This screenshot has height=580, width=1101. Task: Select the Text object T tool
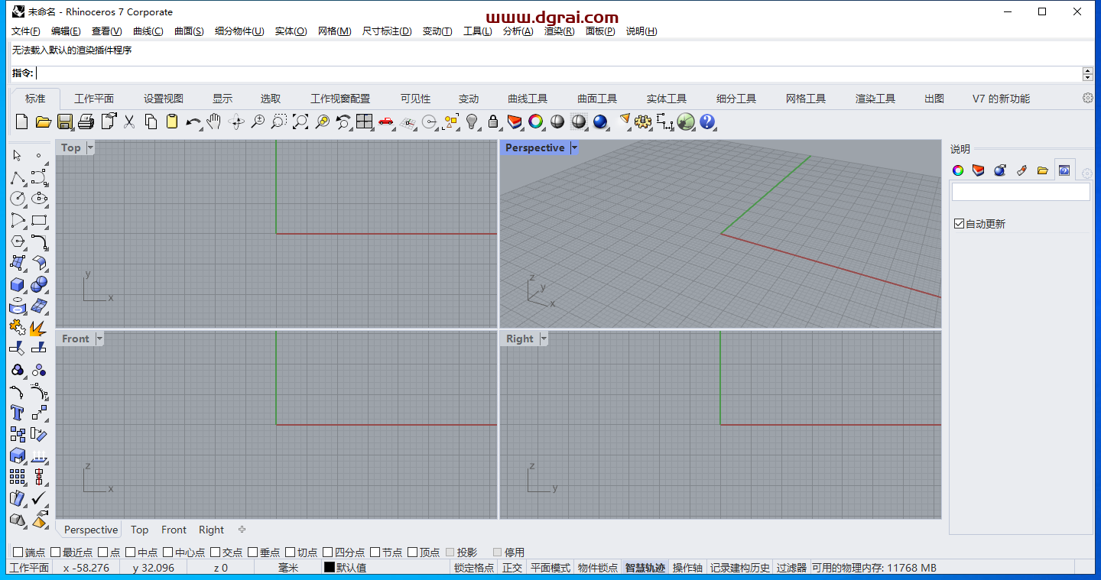tap(17, 413)
